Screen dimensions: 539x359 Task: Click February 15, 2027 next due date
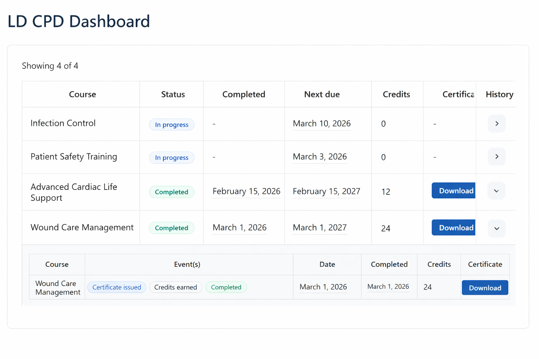click(x=326, y=191)
